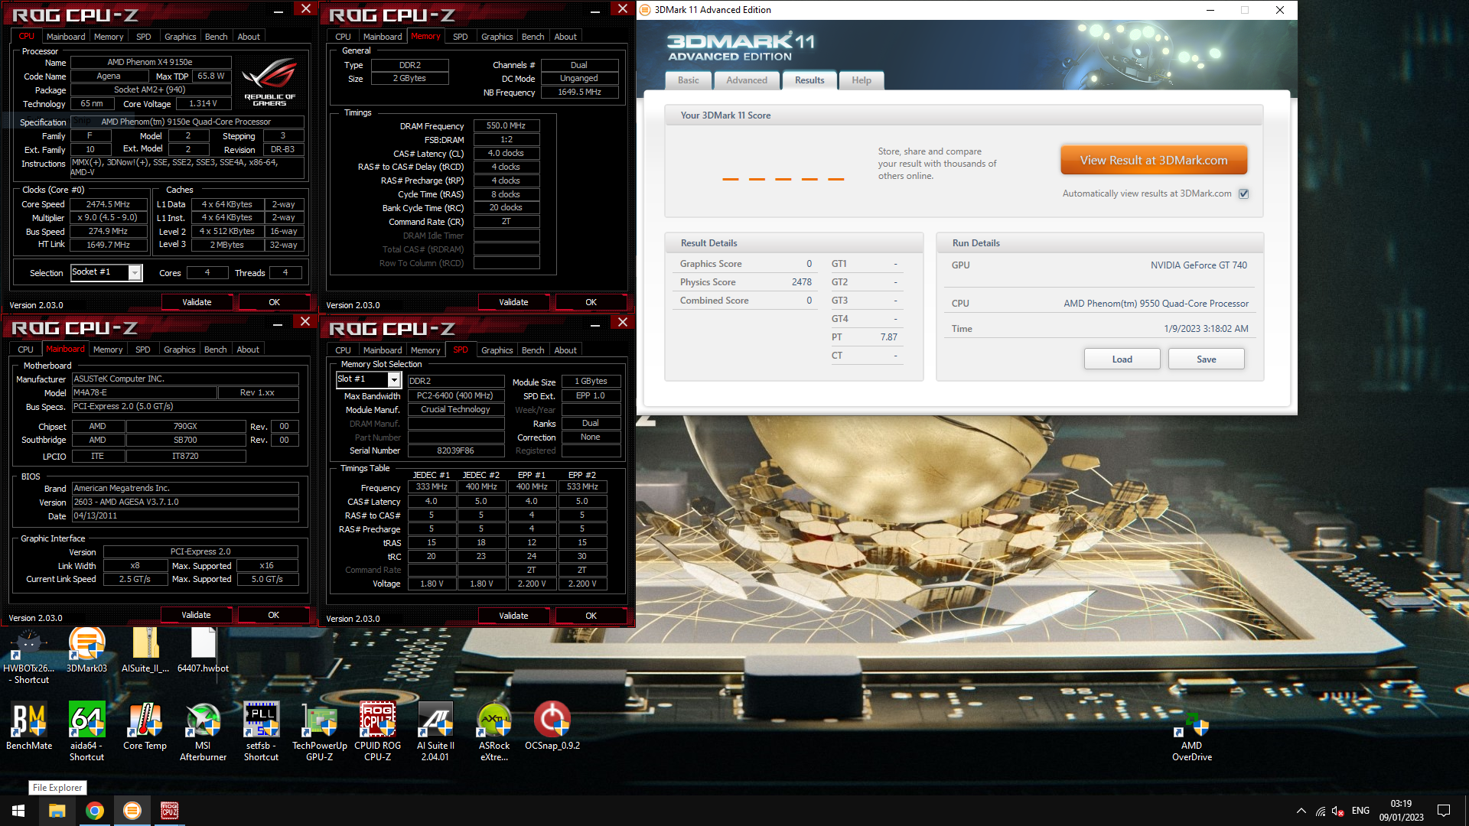Launch the aida64 shortcut icon
The image size is (1469, 826).
click(x=86, y=732)
